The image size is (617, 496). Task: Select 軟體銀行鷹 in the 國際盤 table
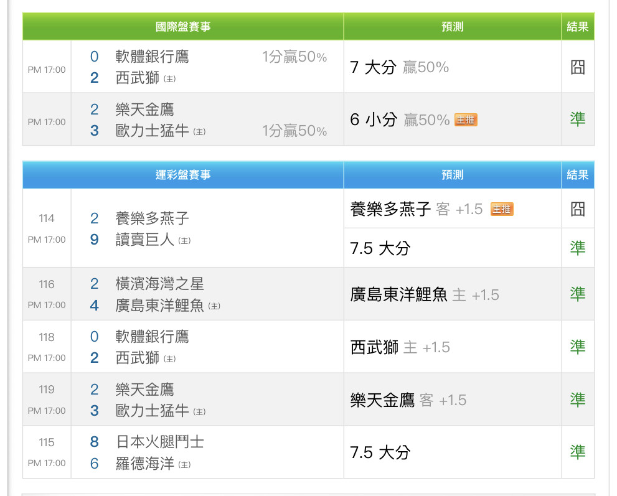(153, 57)
